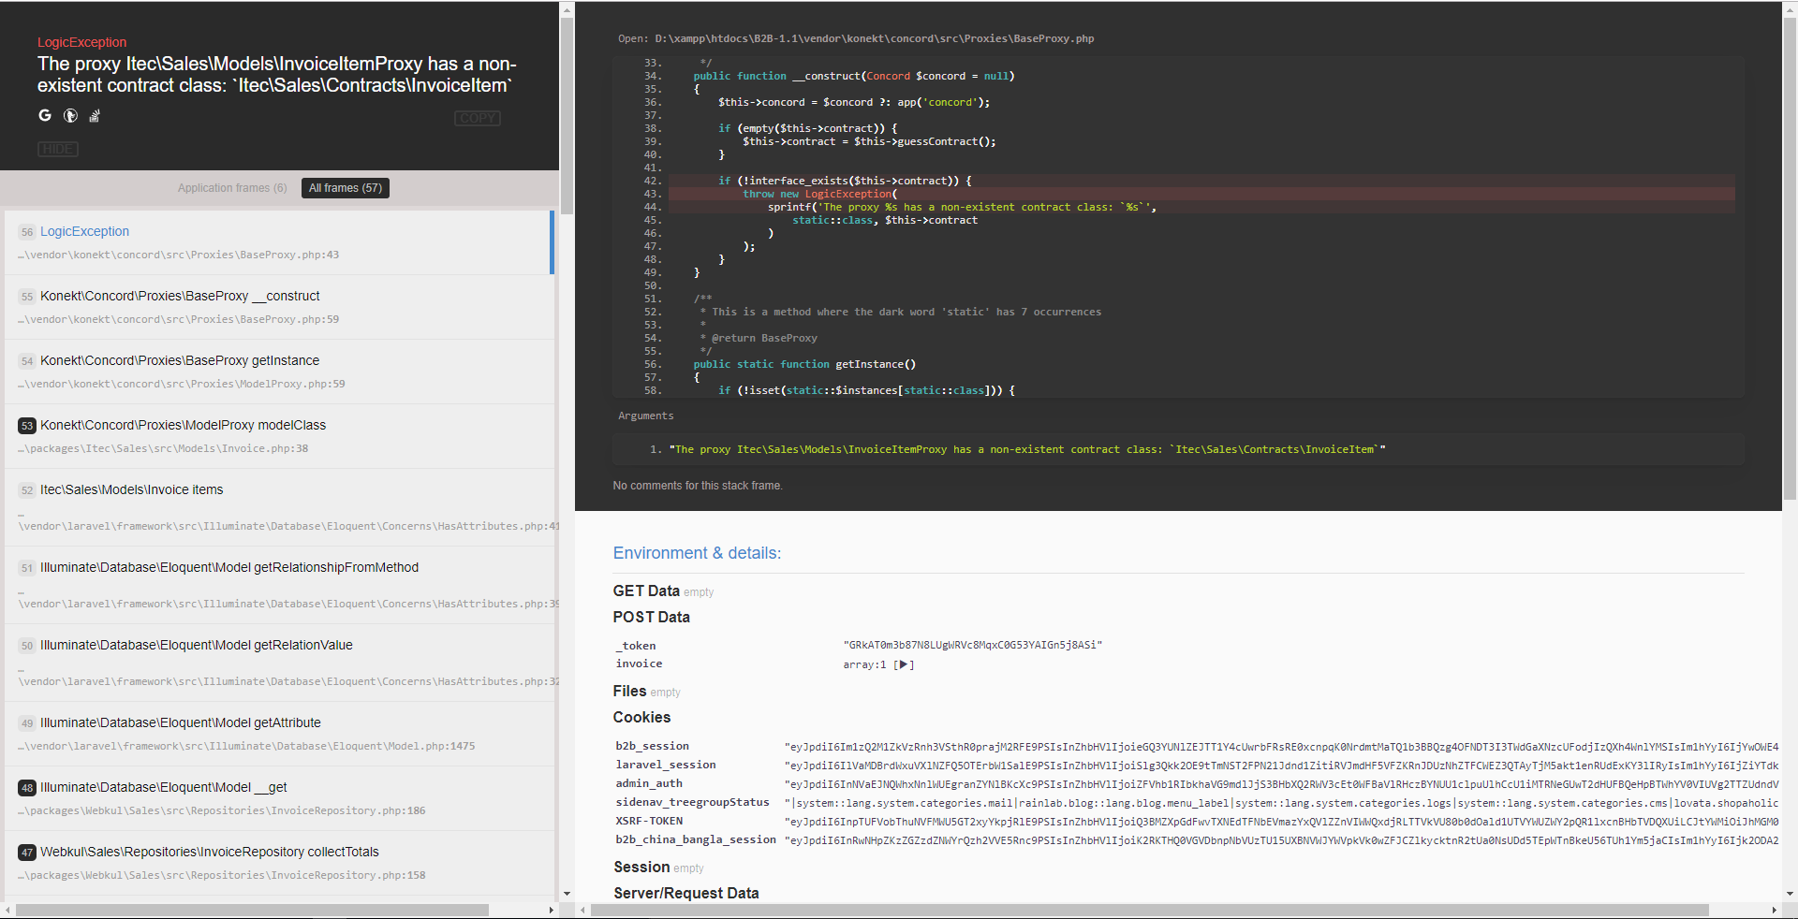The height and width of the screenshot is (919, 1798).
Task: Select frame 49 Model getAttribute
Action: (x=279, y=734)
